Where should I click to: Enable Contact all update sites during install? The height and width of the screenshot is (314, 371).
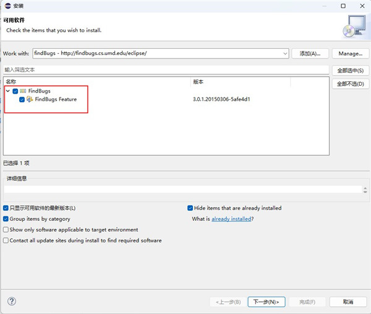point(6,241)
